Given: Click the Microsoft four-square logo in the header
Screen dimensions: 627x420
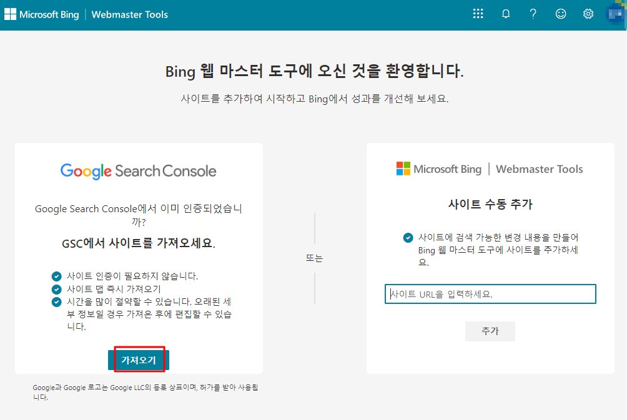Looking at the screenshot, I should (10, 14).
